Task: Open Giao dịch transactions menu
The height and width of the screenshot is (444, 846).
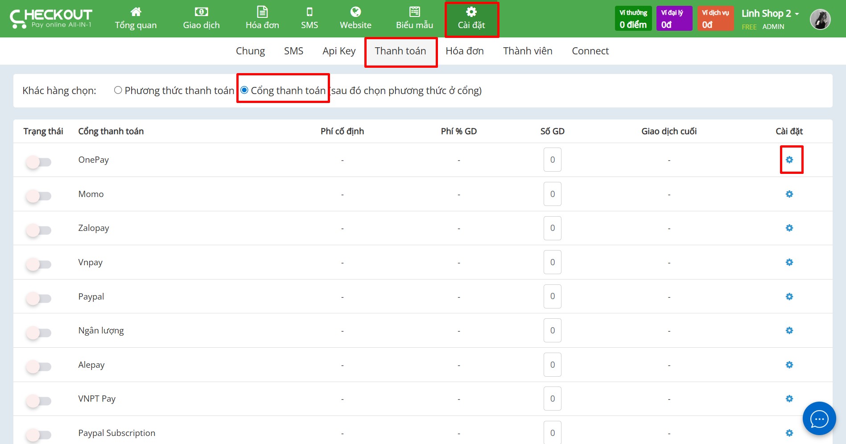Action: click(x=201, y=19)
